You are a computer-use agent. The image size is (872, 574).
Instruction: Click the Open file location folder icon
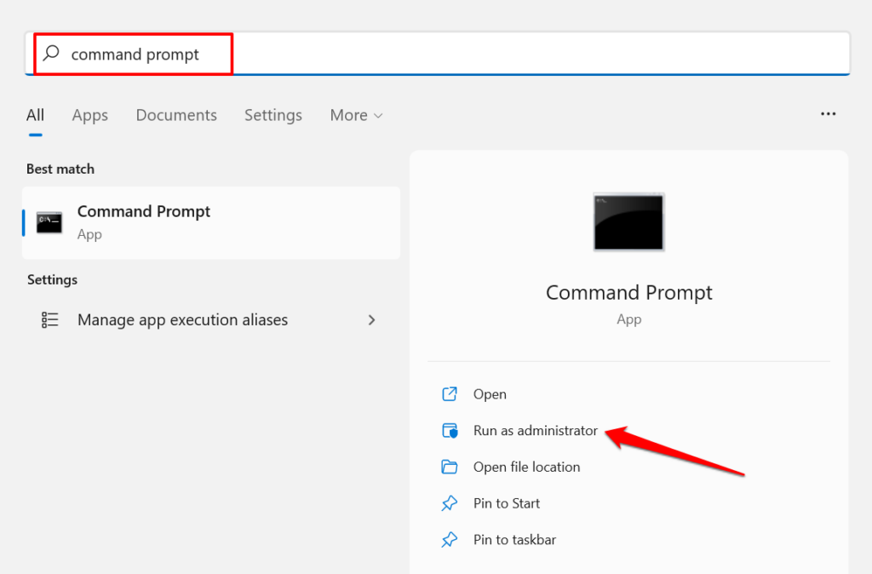[450, 467]
